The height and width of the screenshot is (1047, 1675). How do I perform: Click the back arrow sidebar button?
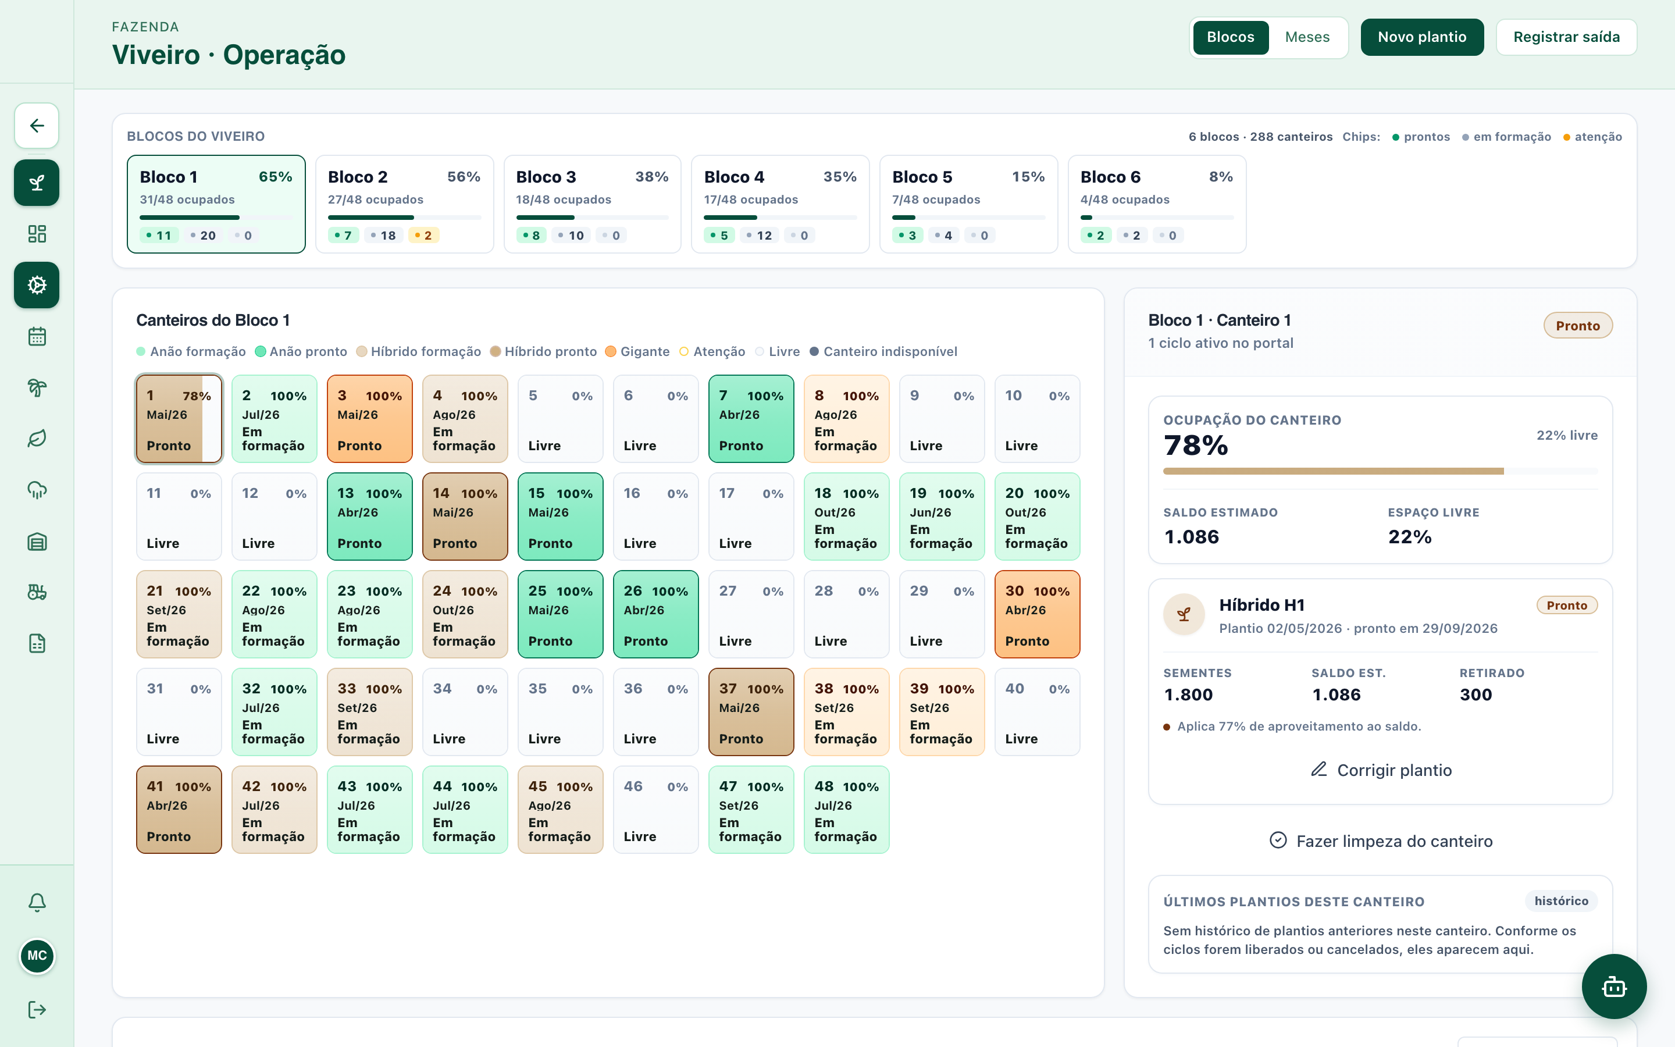coord(37,125)
